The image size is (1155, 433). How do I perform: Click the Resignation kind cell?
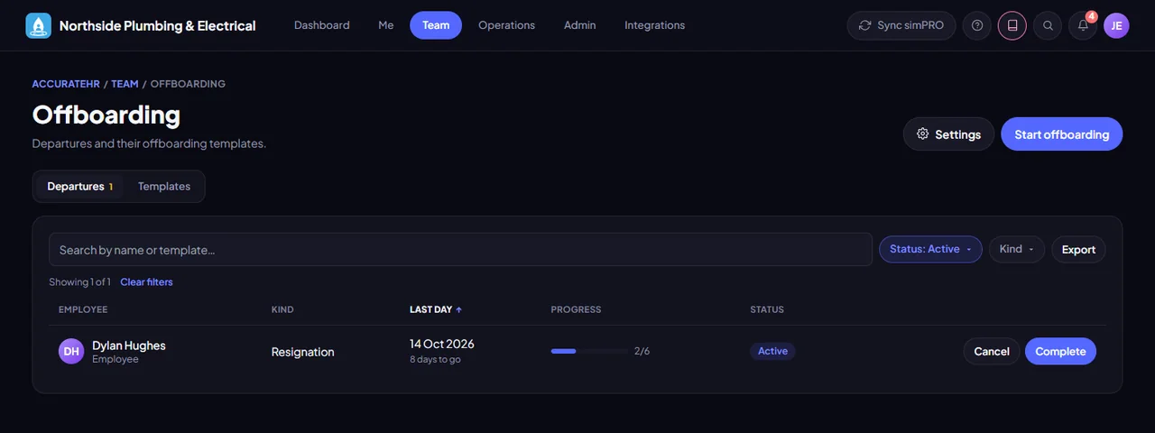pos(303,352)
